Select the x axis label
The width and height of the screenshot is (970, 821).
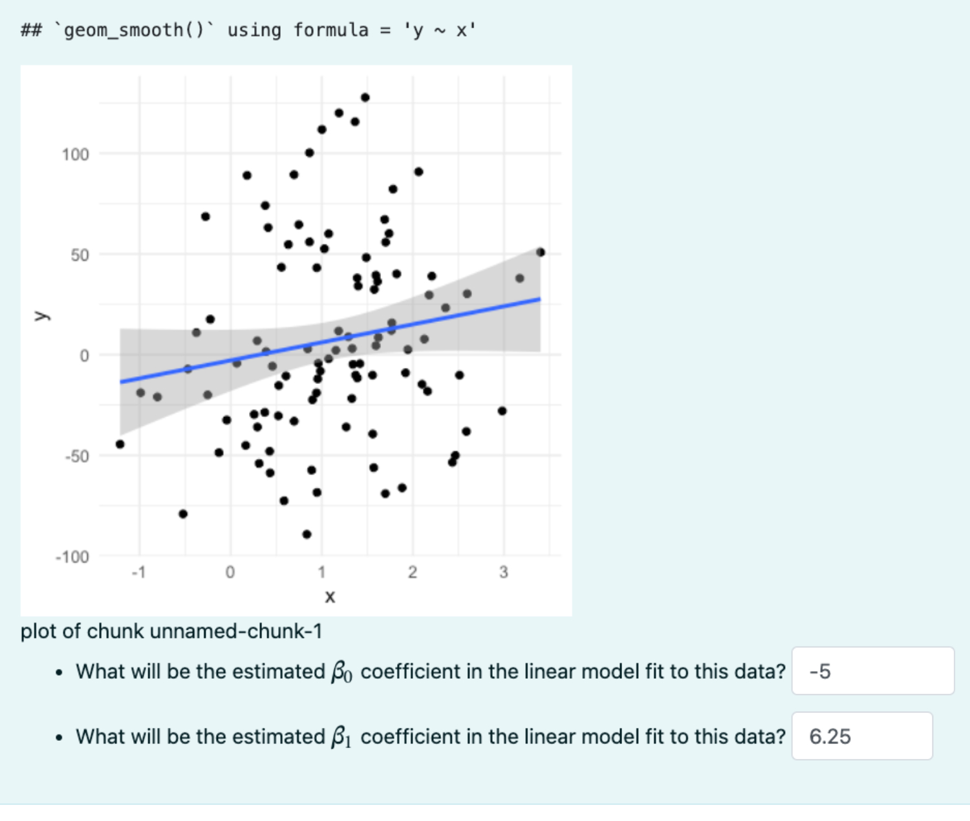[330, 597]
